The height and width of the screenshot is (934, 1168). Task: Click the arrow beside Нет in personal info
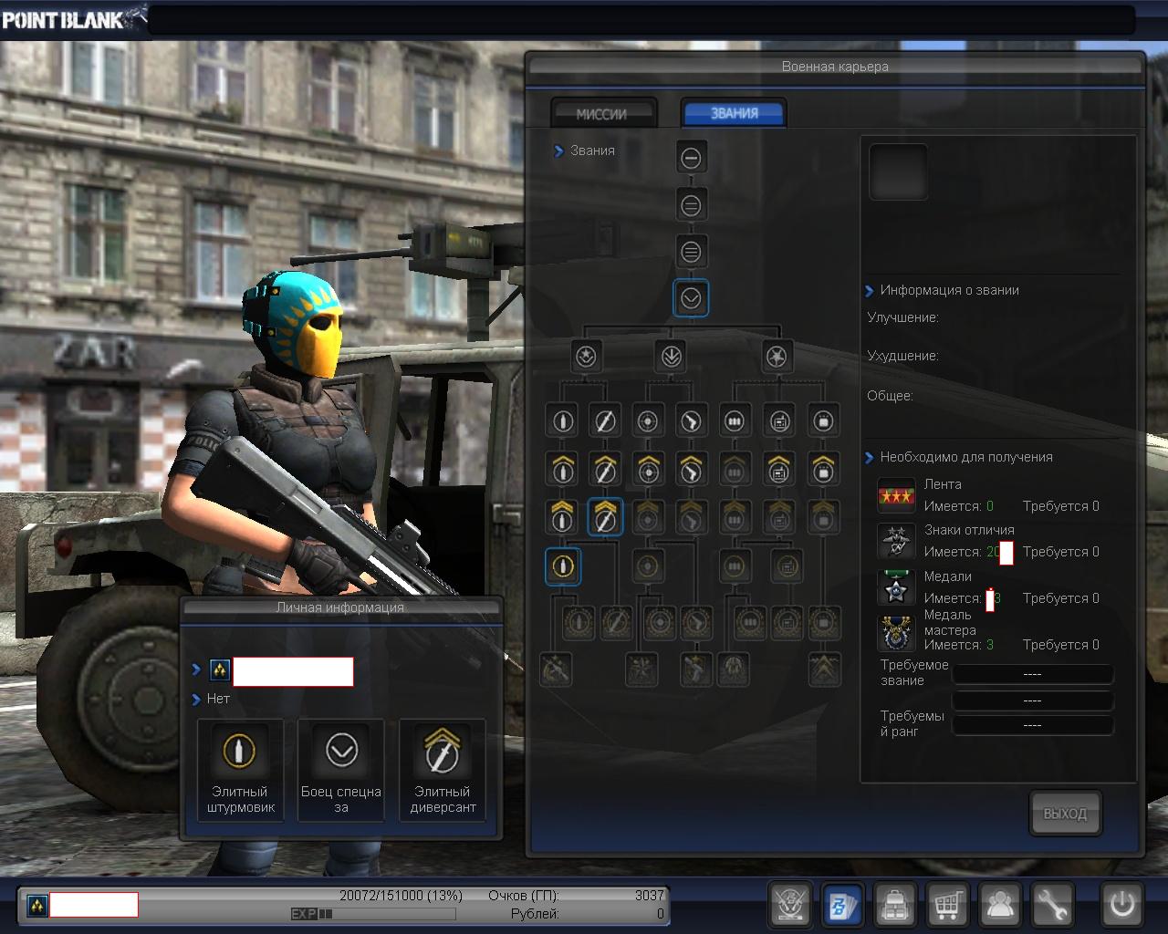196,700
